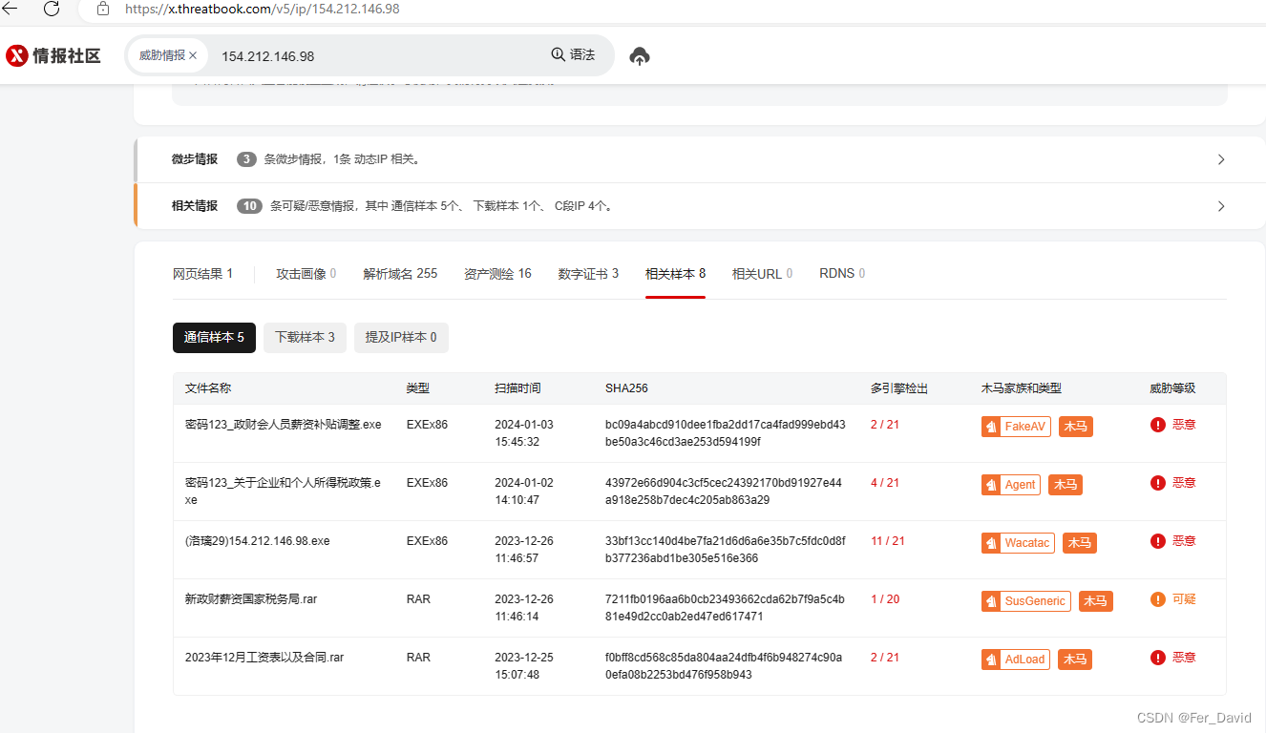Image resolution: width=1266 pixels, height=733 pixels.
Task: Click detection ratio 11 / 21
Action: (888, 541)
